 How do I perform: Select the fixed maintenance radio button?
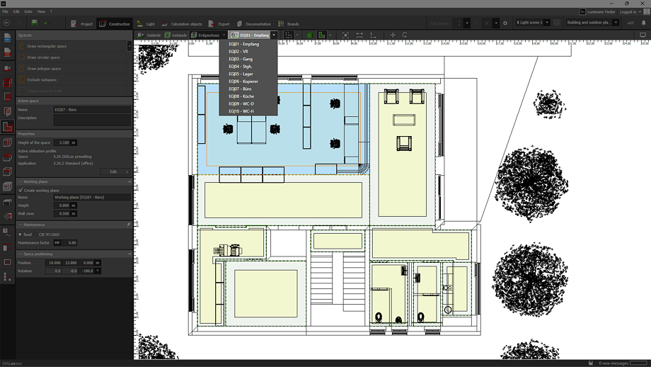(x=21, y=235)
